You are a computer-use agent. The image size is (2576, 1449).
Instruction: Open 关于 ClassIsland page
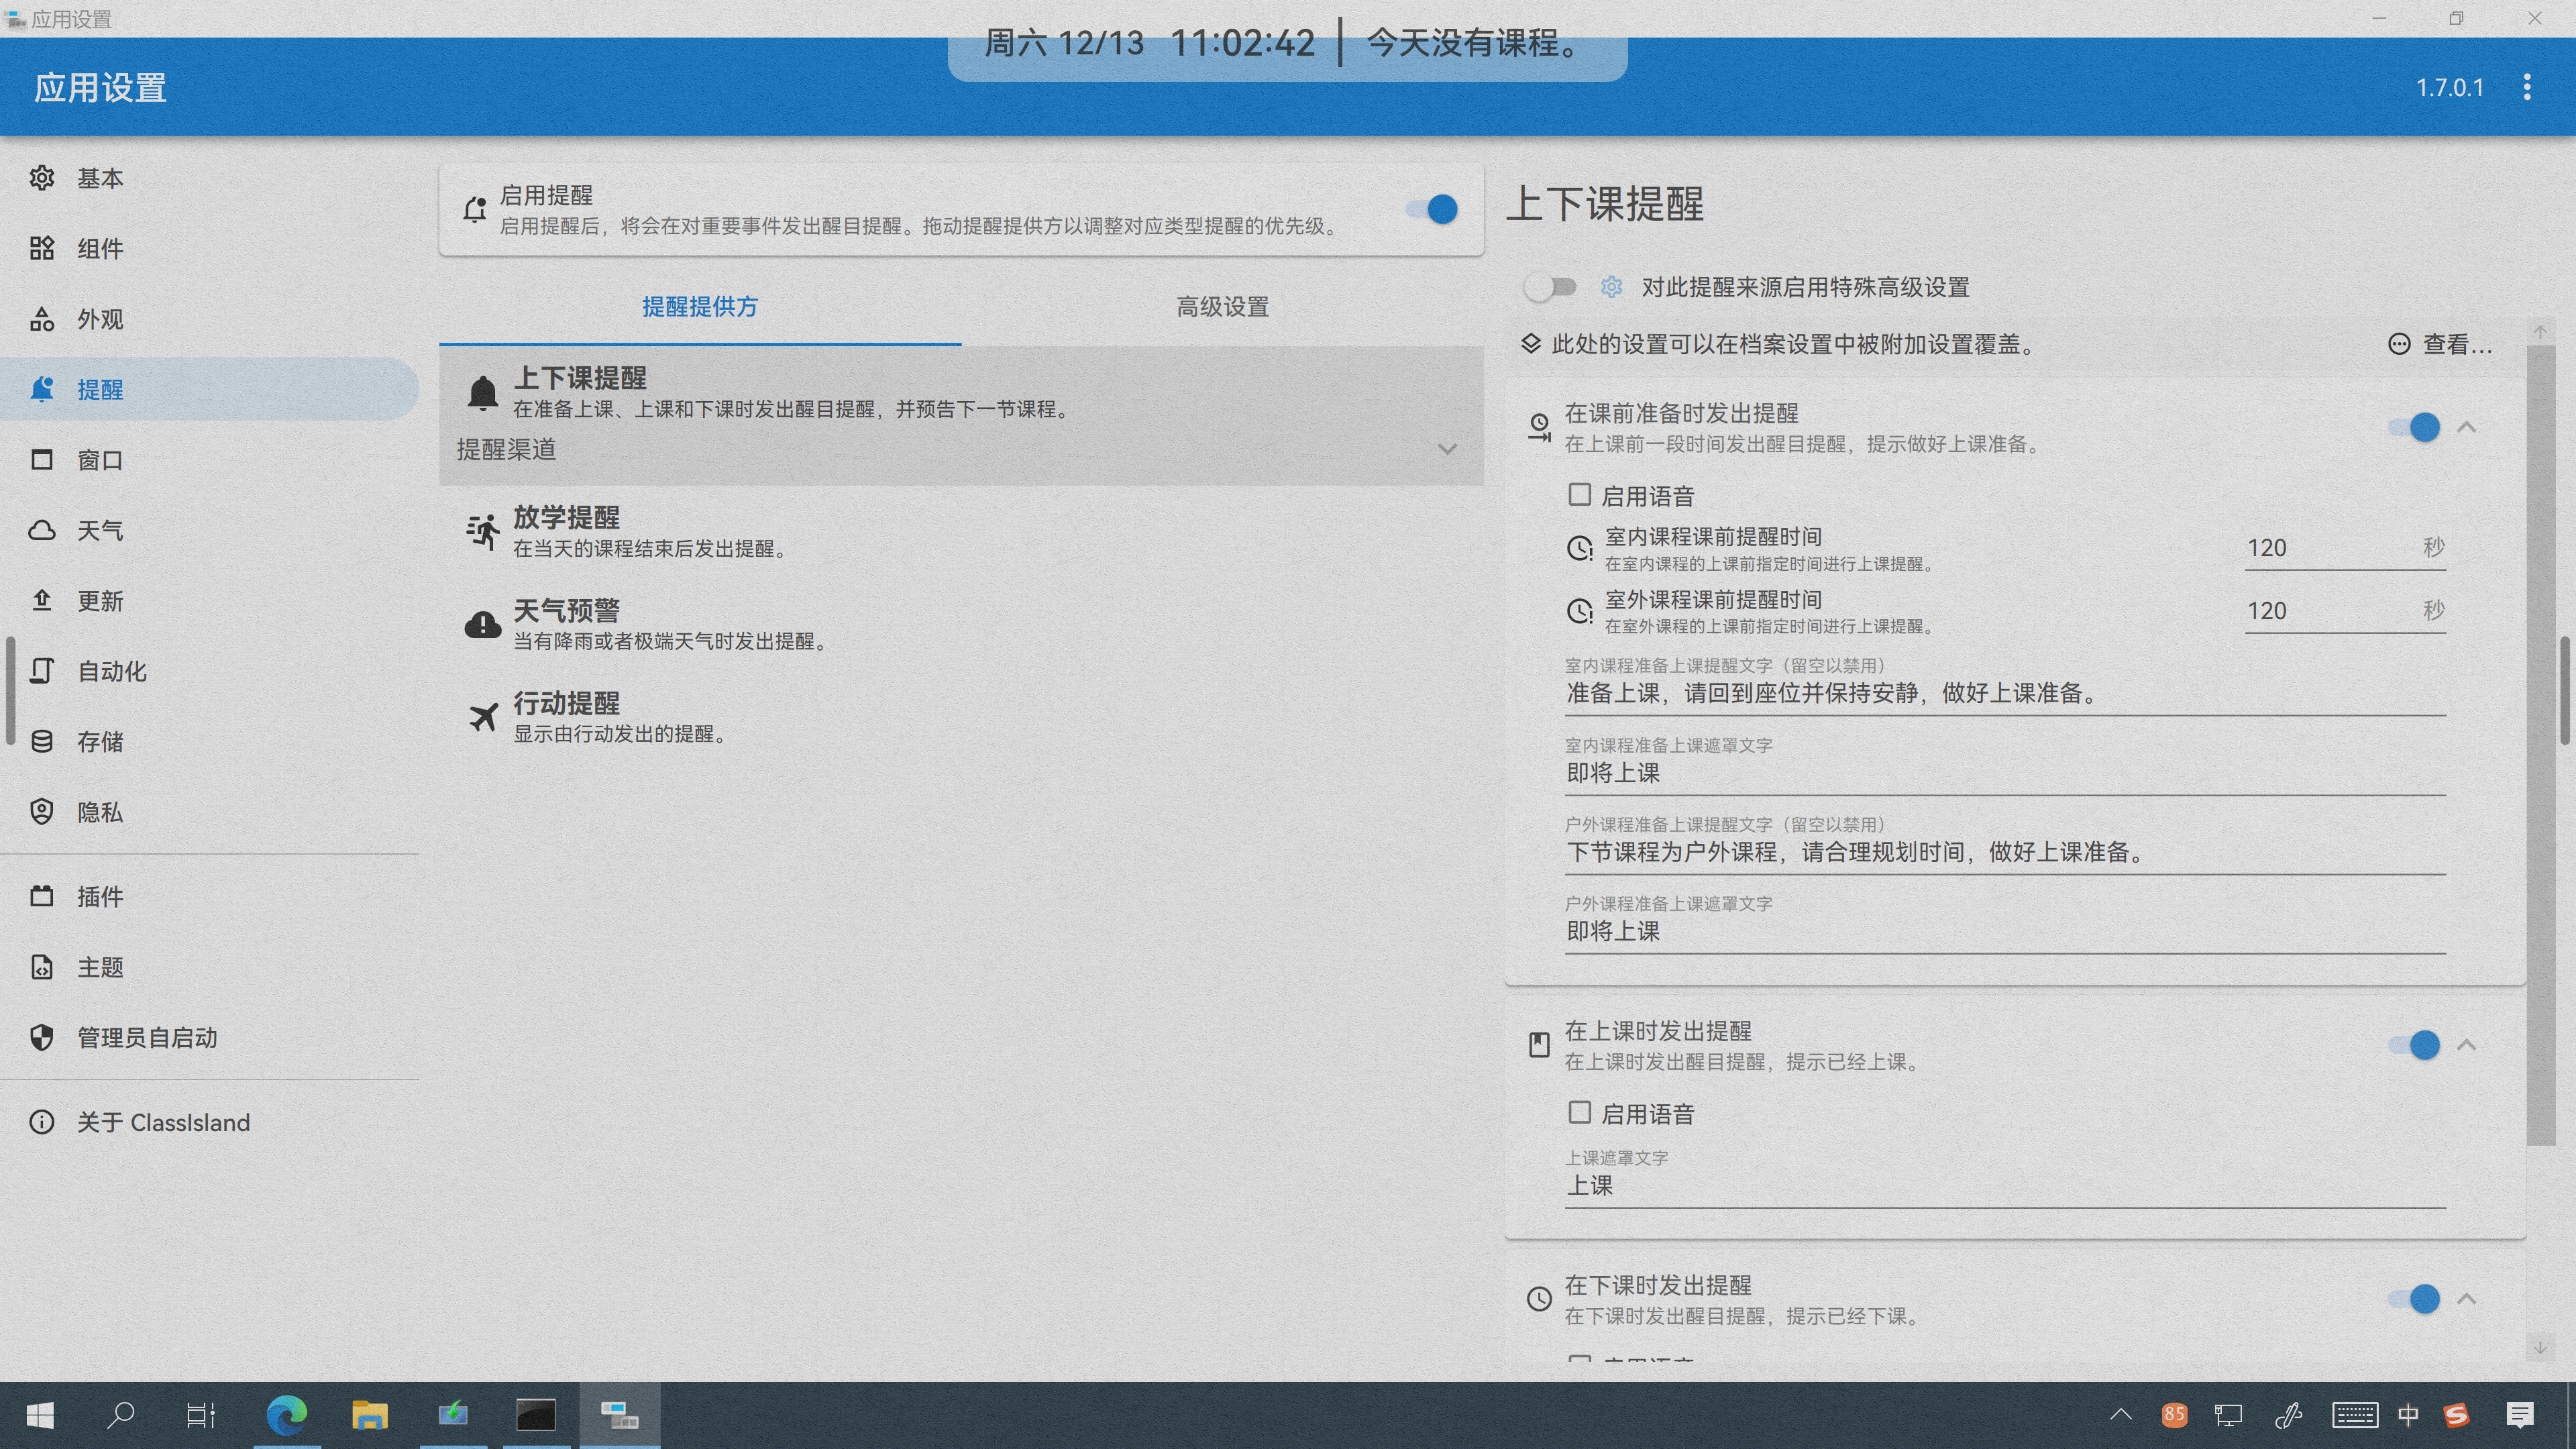point(163,1122)
